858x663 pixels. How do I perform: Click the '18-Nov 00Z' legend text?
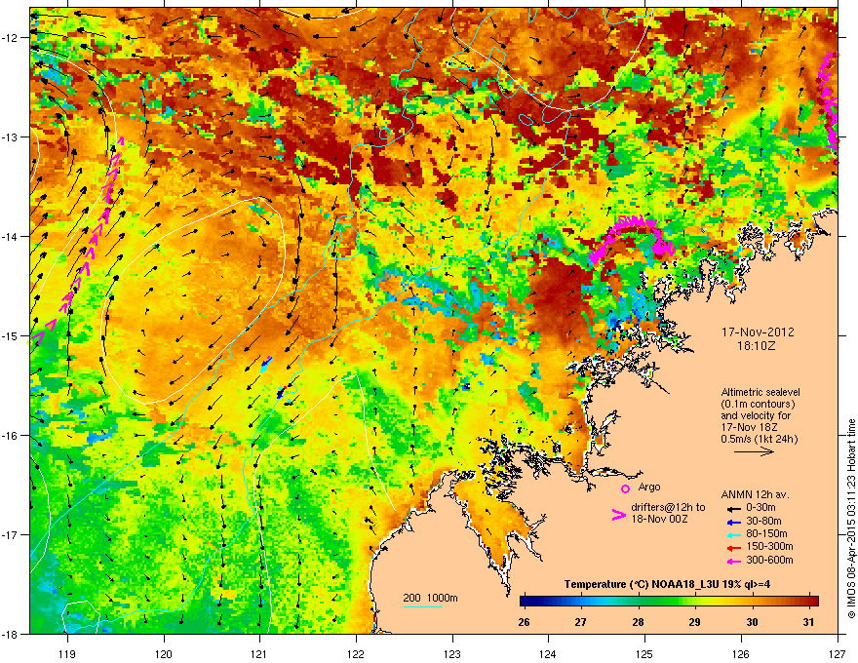(659, 519)
